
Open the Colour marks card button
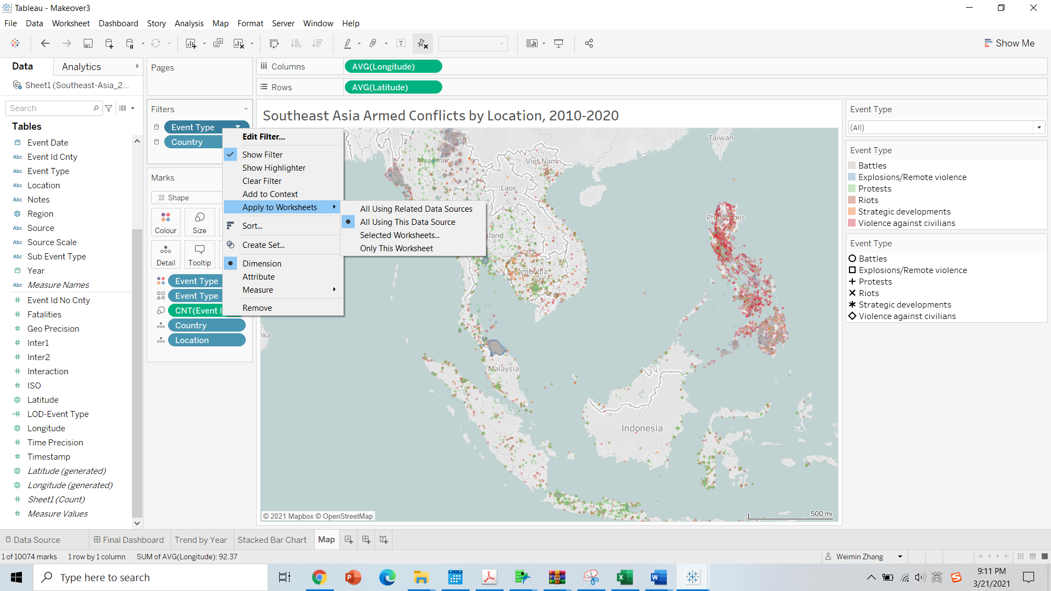(x=165, y=222)
